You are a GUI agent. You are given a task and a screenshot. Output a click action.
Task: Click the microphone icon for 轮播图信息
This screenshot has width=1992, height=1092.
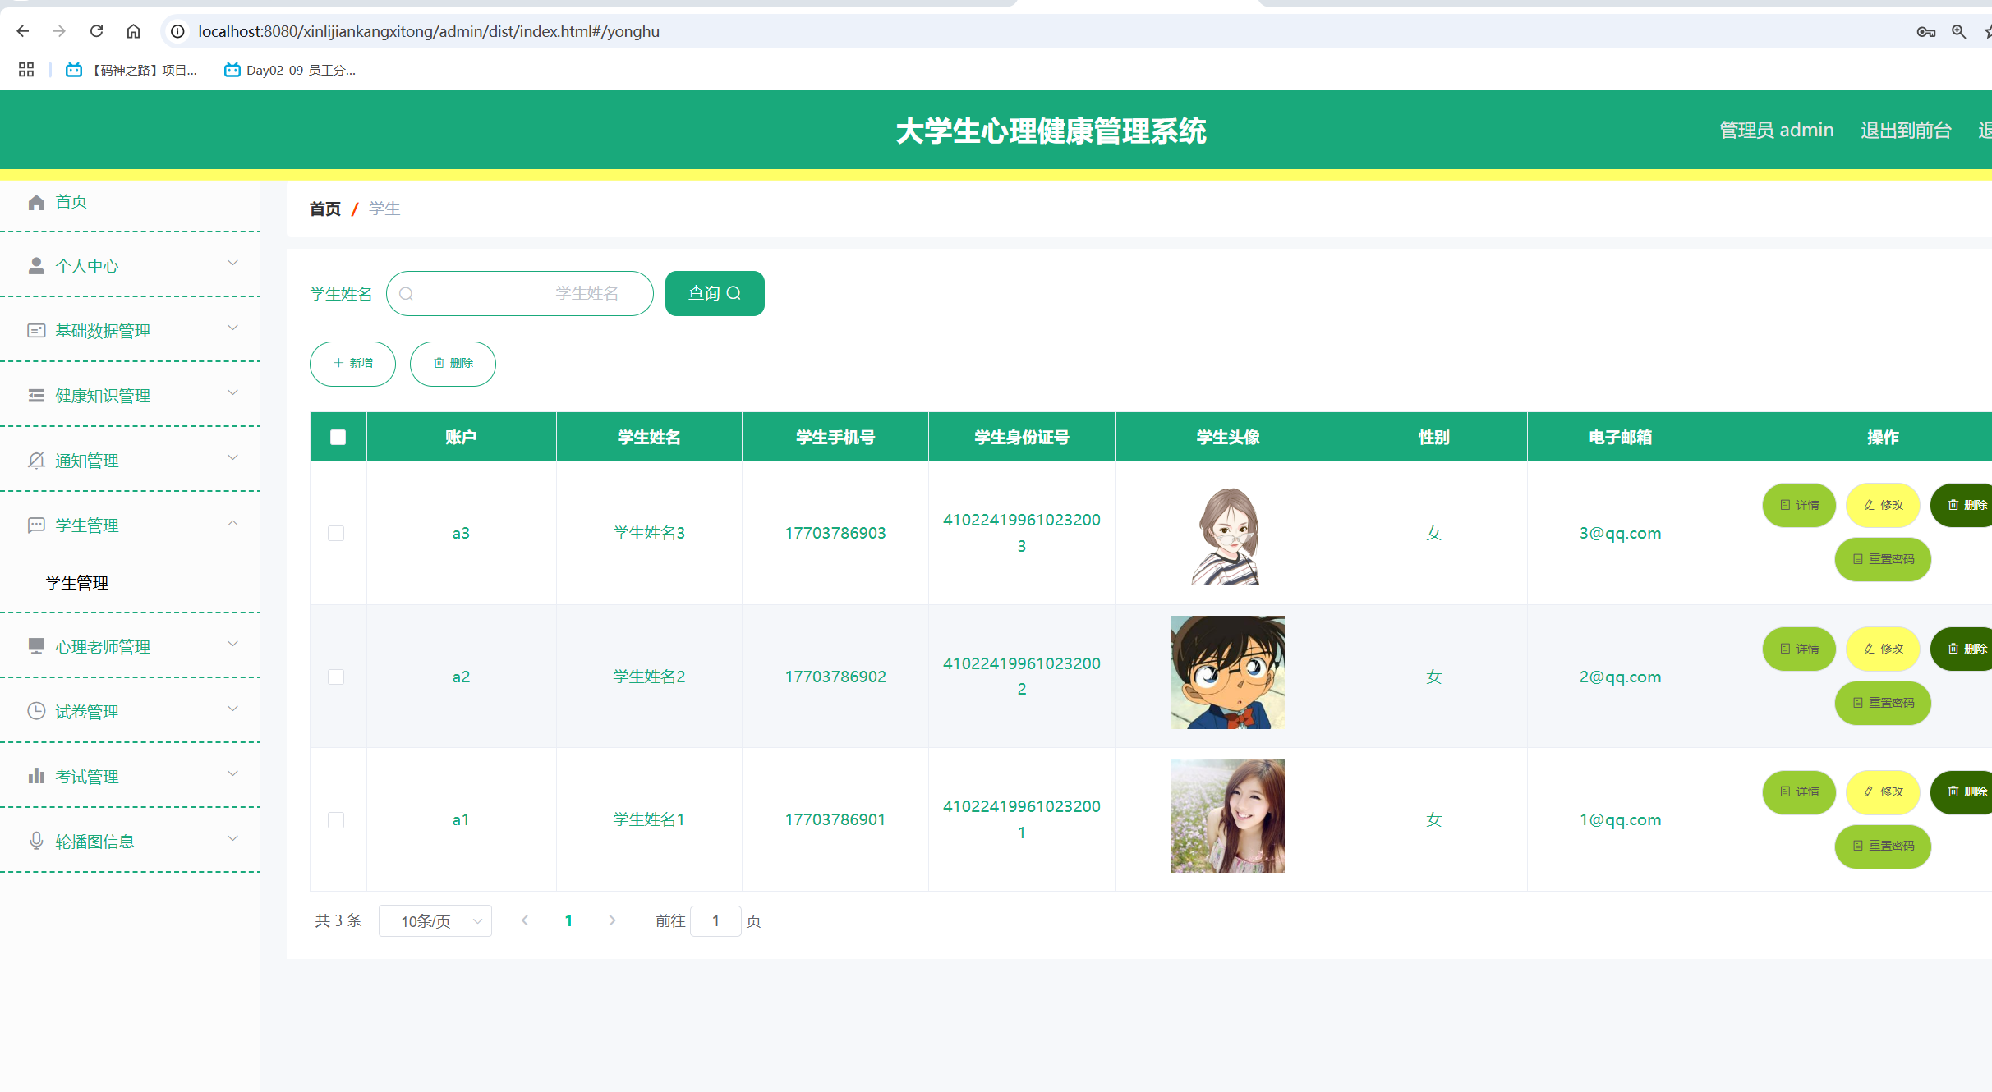click(36, 841)
